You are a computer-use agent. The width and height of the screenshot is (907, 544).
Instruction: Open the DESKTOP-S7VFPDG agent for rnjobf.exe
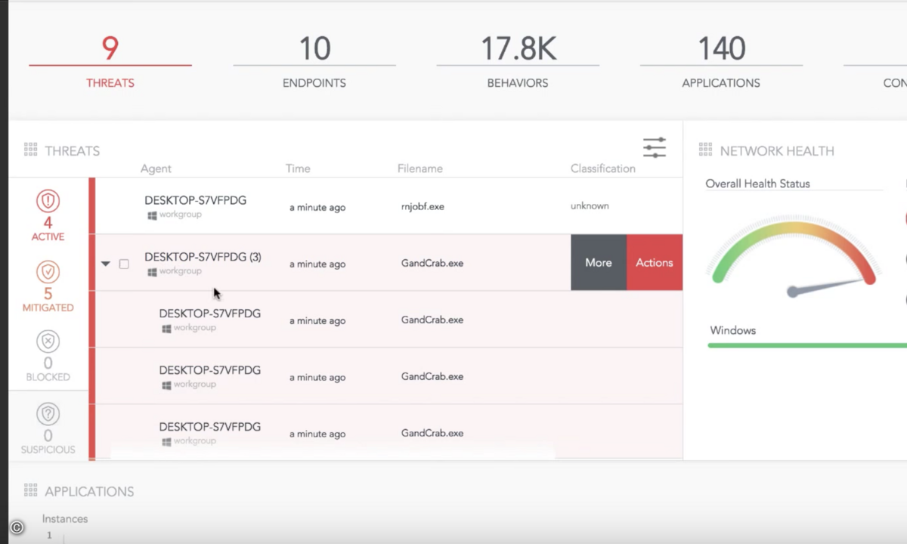(x=196, y=200)
